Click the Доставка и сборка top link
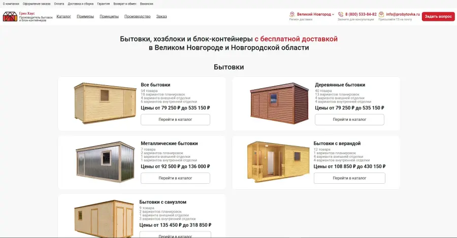The height and width of the screenshot is (238, 457). tap(80, 4)
